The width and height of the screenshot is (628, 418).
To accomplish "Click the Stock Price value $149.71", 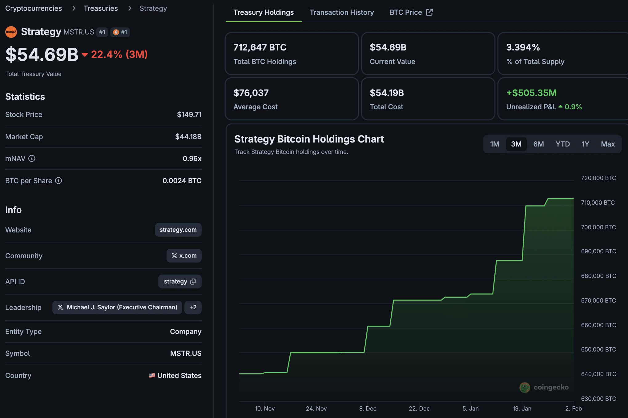I will click(189, 115).
